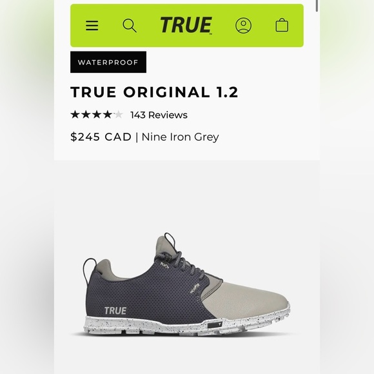
Task: Open the search magnifier icon
Action: (x=130, y=25)
